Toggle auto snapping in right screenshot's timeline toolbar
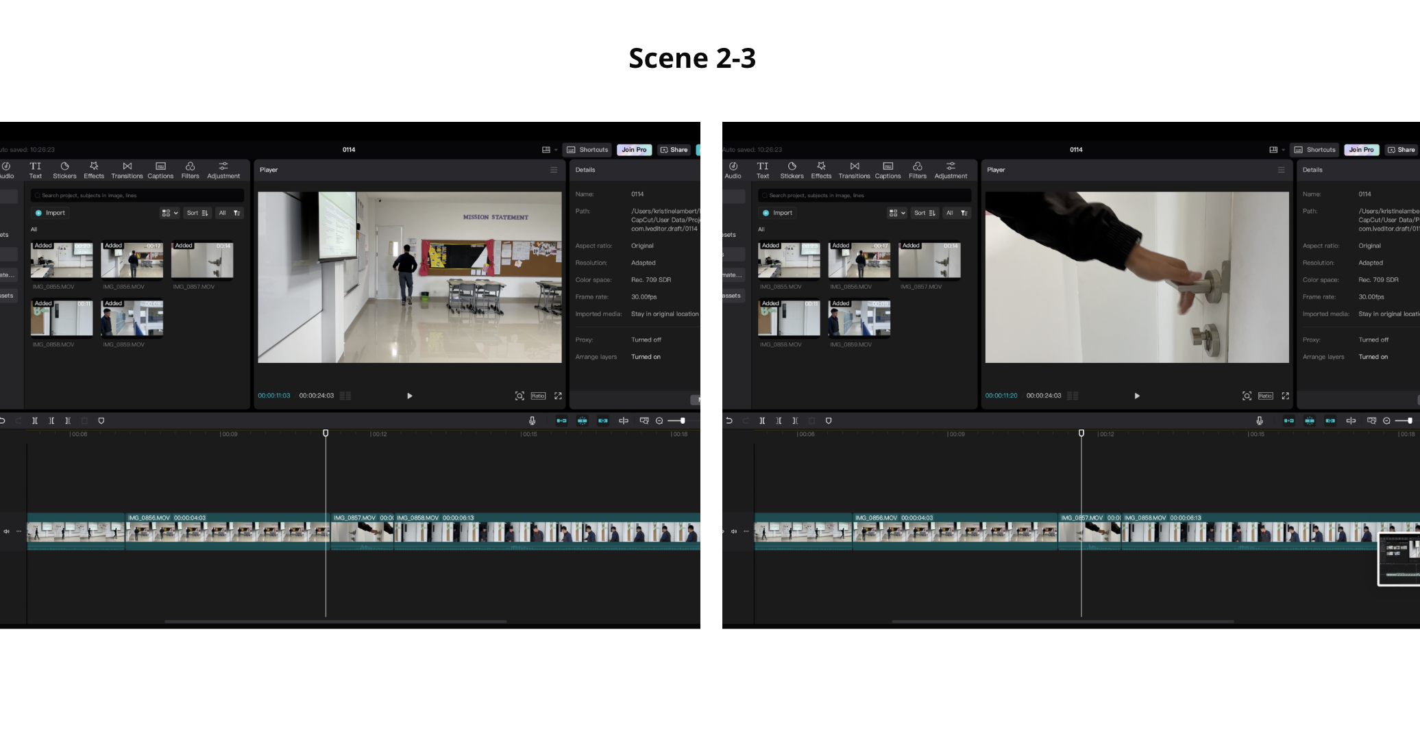This screenshot has height=753, width=1420. (x=1309, y=421)
